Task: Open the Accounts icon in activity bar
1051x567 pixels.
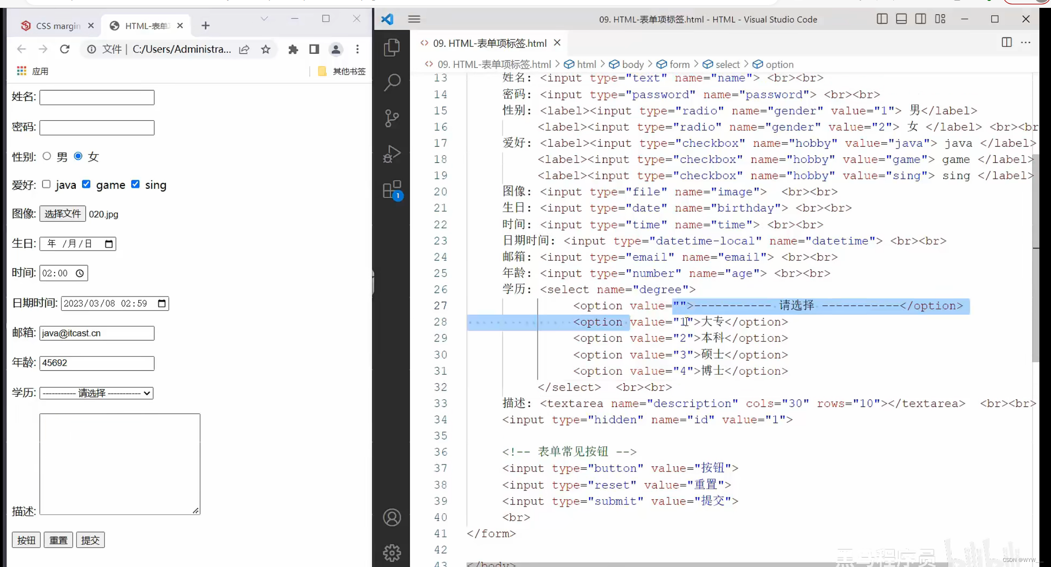Action: (392, 517)
